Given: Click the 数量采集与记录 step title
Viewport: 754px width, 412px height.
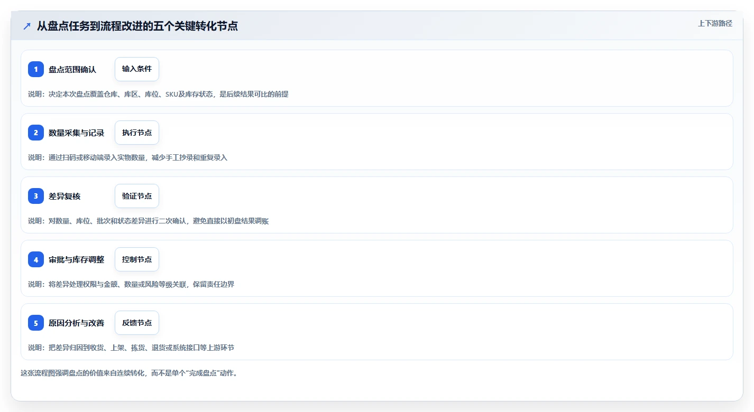Looking at the screenshot, I should click(x=77, y=133).
